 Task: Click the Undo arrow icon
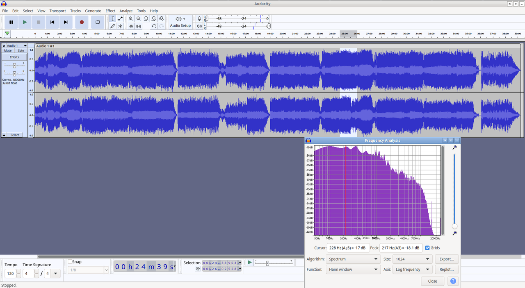(x=154, y=26)
